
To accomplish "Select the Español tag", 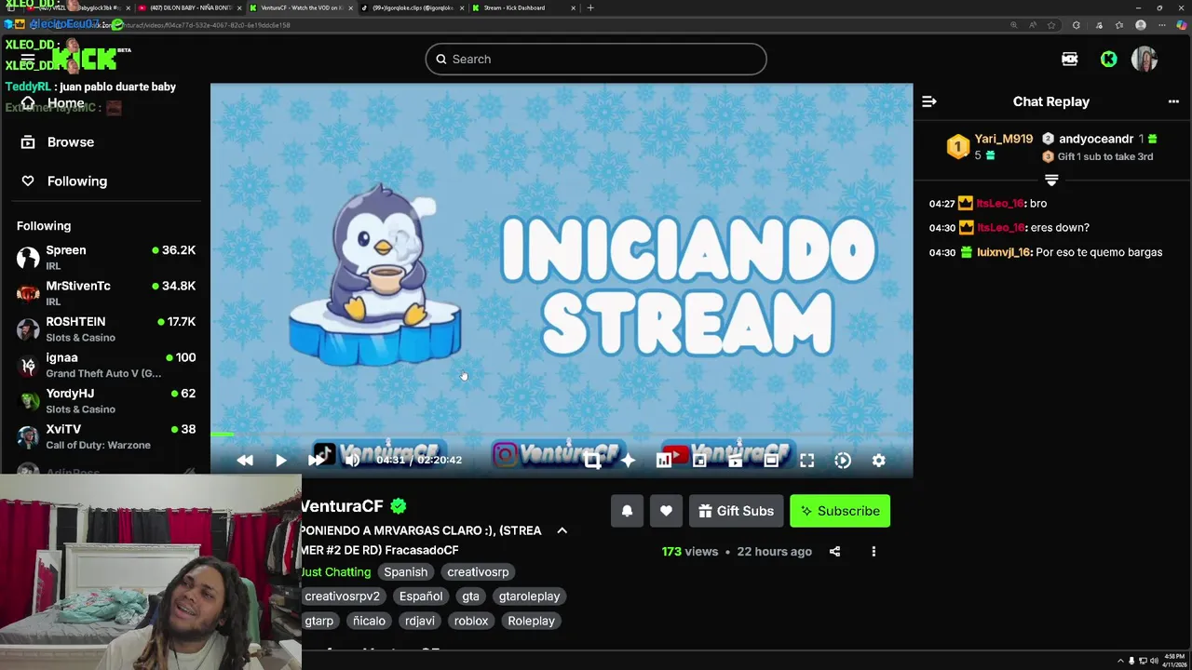I will 421,596.
